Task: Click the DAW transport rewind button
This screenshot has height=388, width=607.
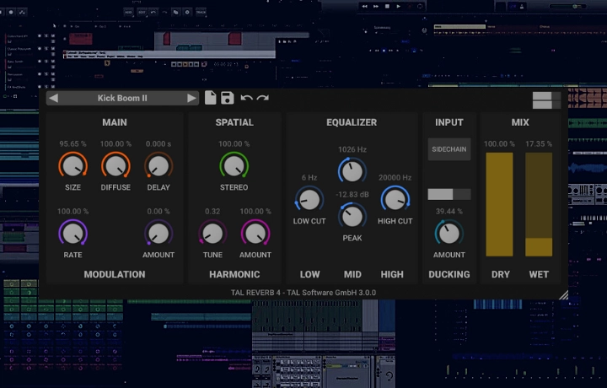Action: pos(365,6)
